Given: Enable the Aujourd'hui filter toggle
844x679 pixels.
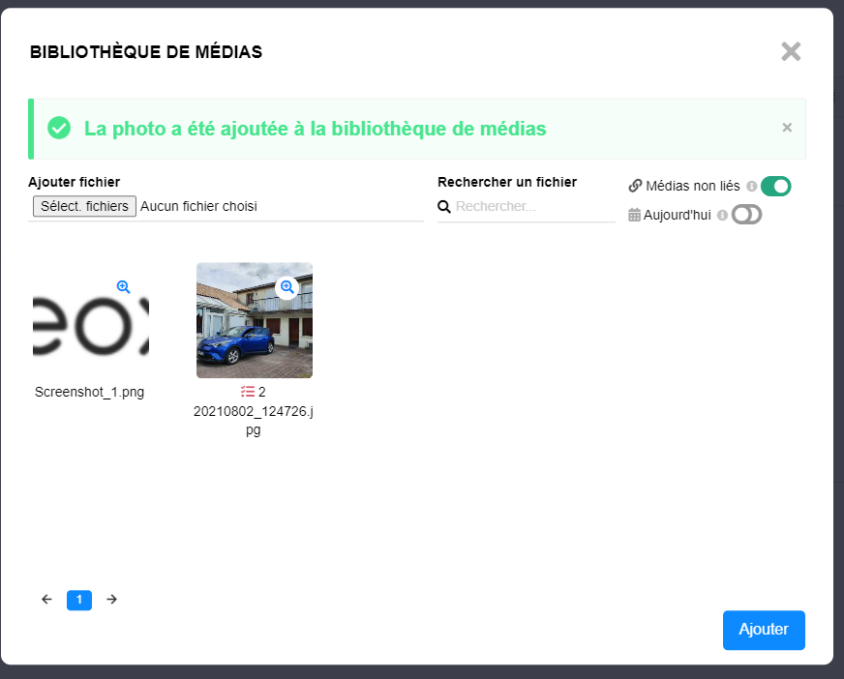Looking at the screenshot, I should pyautogui.click(x=746, y=214).
